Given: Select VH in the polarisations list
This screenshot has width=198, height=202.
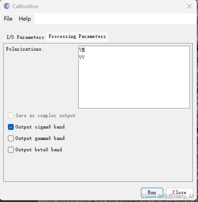Looking at the screenshot, I should [82, 50].
